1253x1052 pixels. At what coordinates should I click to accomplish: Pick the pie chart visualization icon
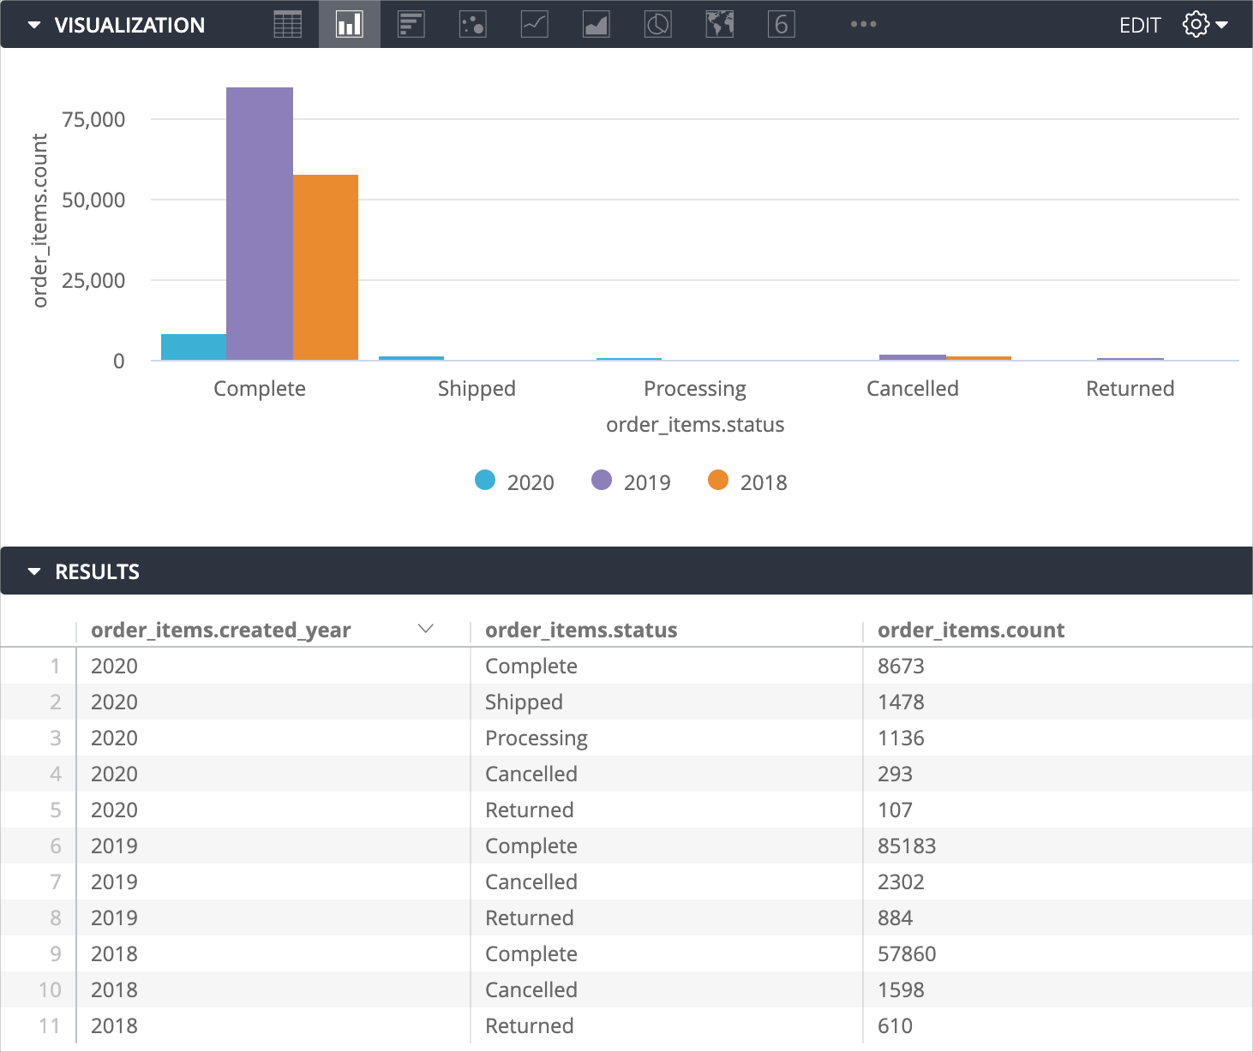pyautogui.click(x=658, y=24)
